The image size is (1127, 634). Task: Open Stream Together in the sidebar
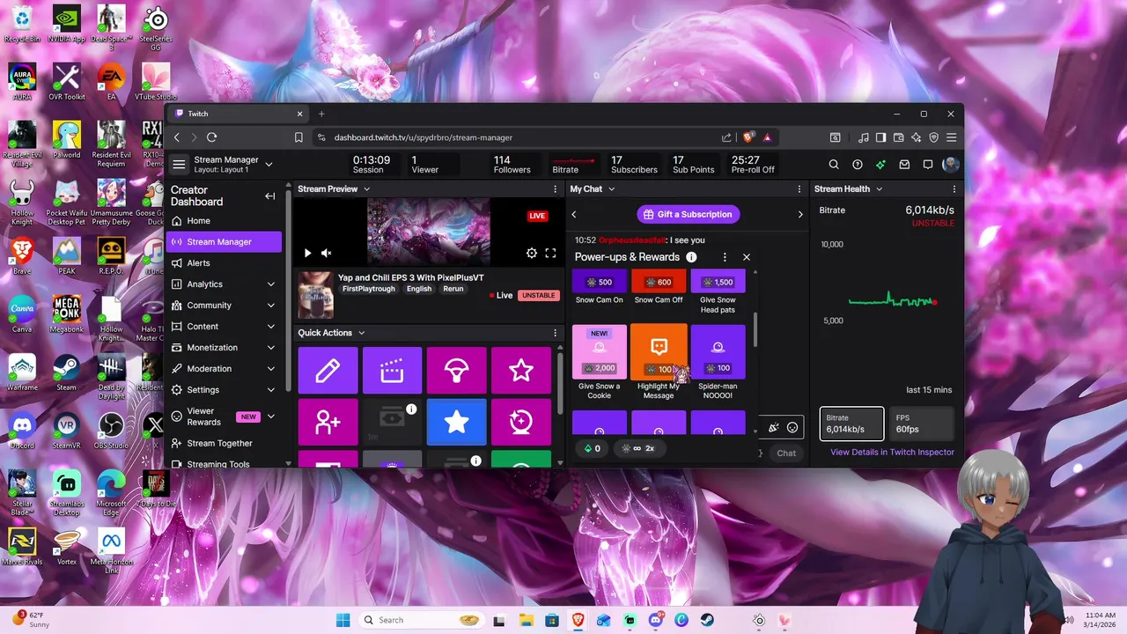[x=224, y=444]
